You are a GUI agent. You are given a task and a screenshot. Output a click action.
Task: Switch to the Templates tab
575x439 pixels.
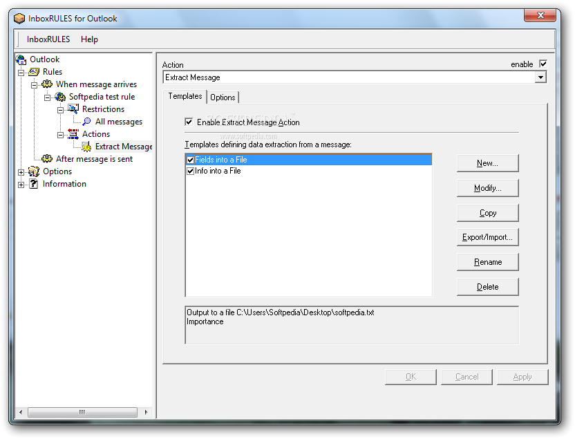tap(185, 96)
